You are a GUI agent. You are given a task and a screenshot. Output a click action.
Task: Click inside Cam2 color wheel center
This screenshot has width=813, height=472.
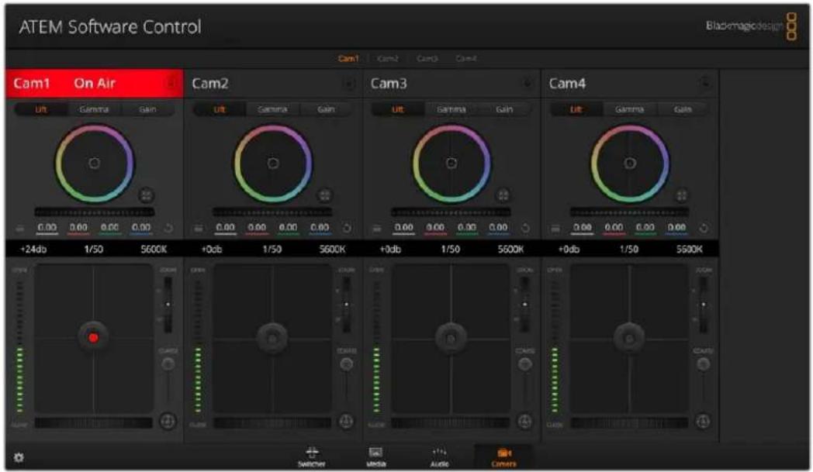(273, 164)
